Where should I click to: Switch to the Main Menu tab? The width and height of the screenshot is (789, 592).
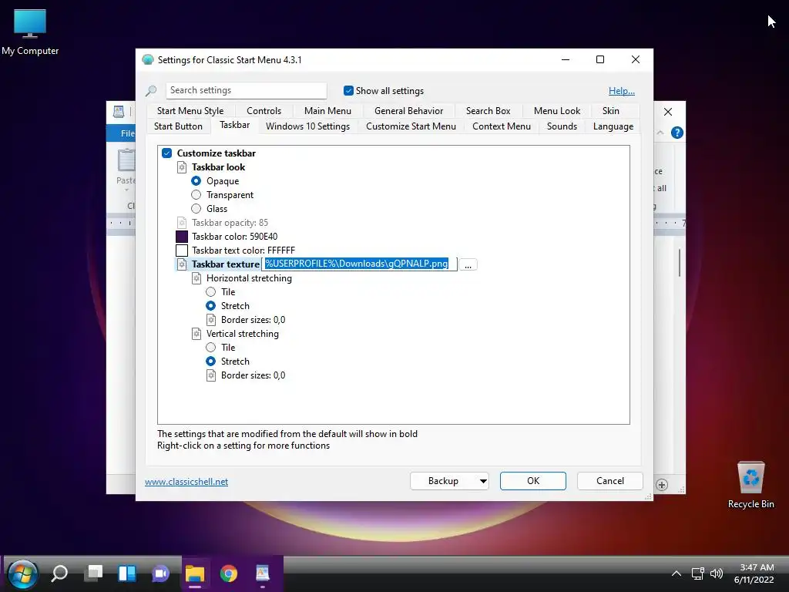pos(327,111)
